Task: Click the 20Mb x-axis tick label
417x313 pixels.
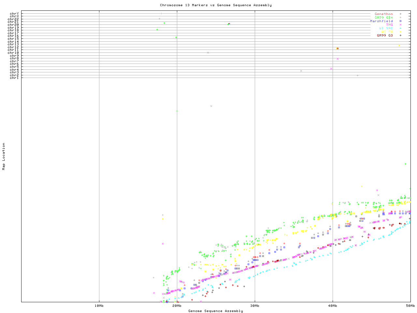Action: point(177,306)
